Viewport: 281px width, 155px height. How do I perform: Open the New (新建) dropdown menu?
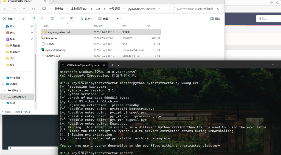pos(9,19)
